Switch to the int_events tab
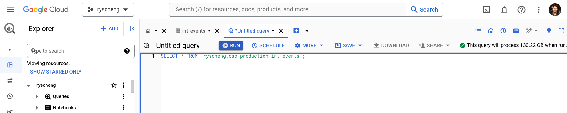567x113 pixels. point(190,31)
